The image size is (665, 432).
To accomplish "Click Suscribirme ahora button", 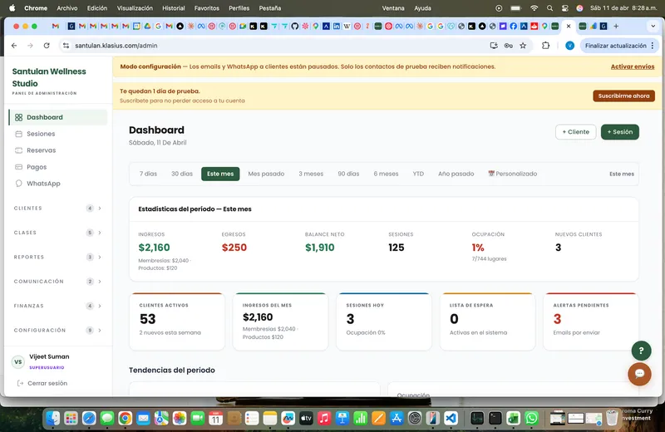I will coord(623,96).
